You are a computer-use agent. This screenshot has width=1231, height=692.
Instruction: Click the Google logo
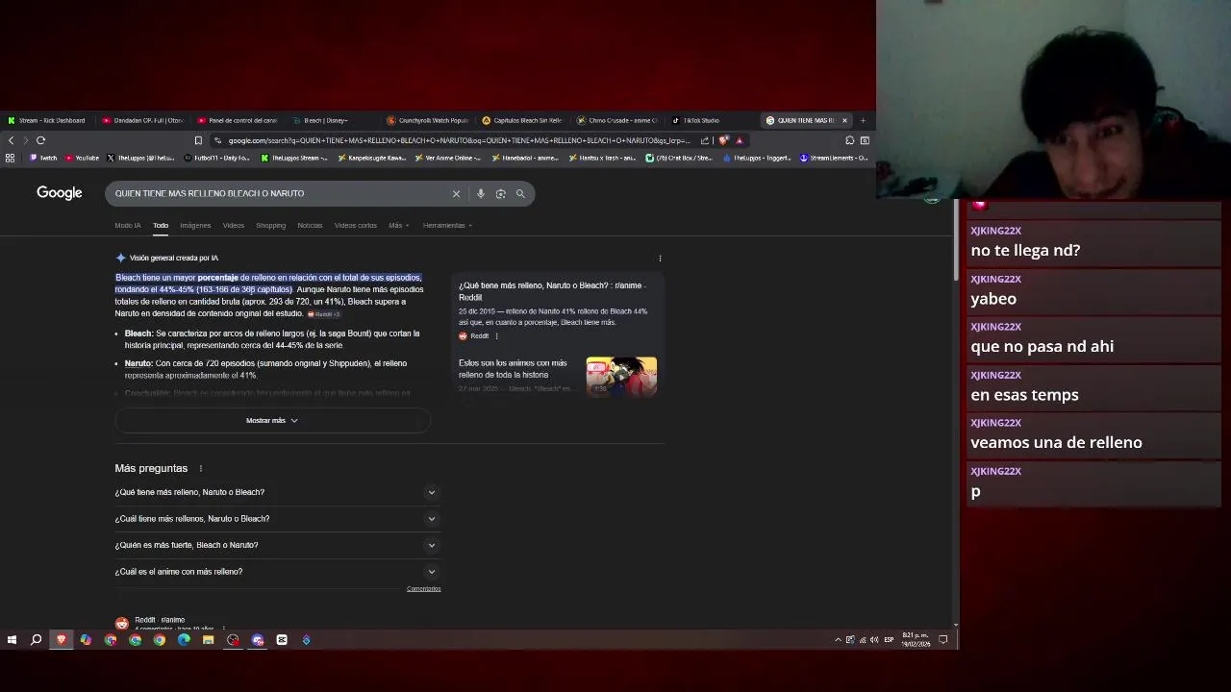coord(60,193)
